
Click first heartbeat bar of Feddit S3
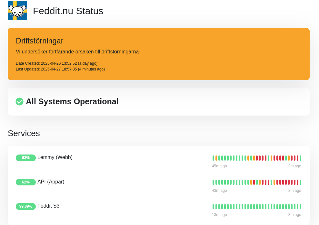(214, 207)
